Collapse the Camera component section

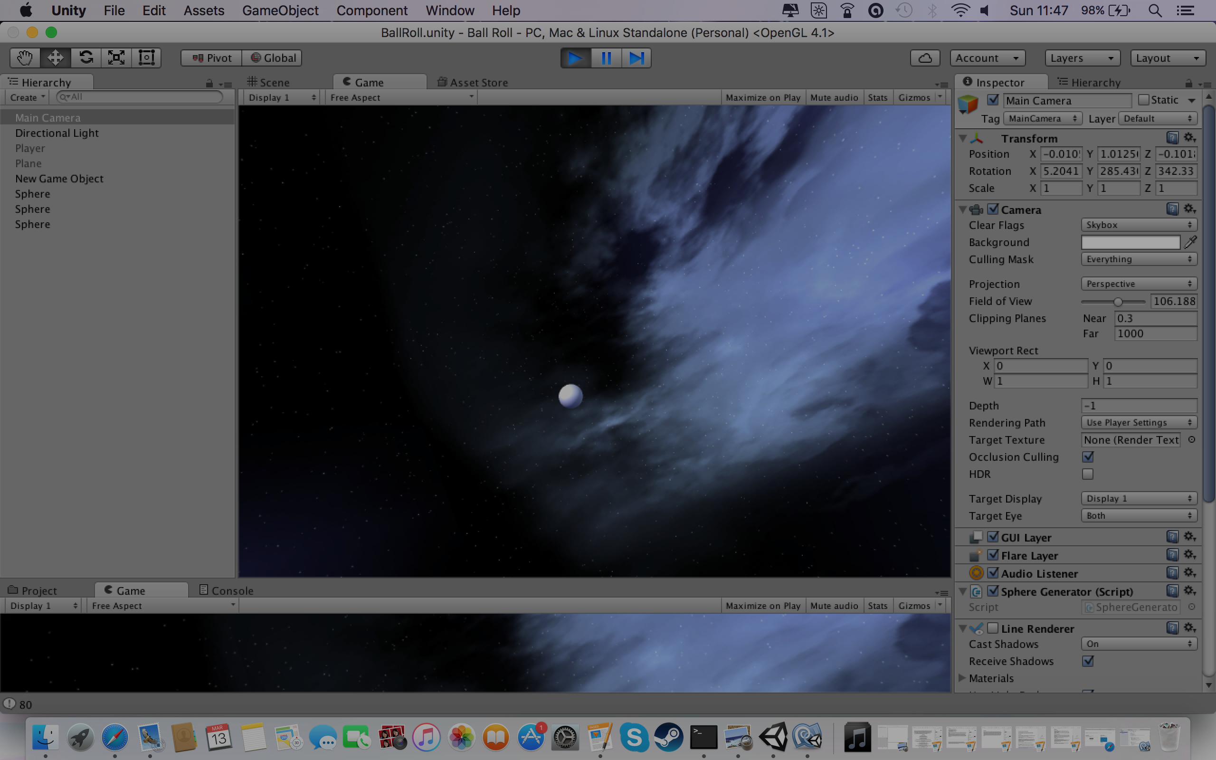963,209
